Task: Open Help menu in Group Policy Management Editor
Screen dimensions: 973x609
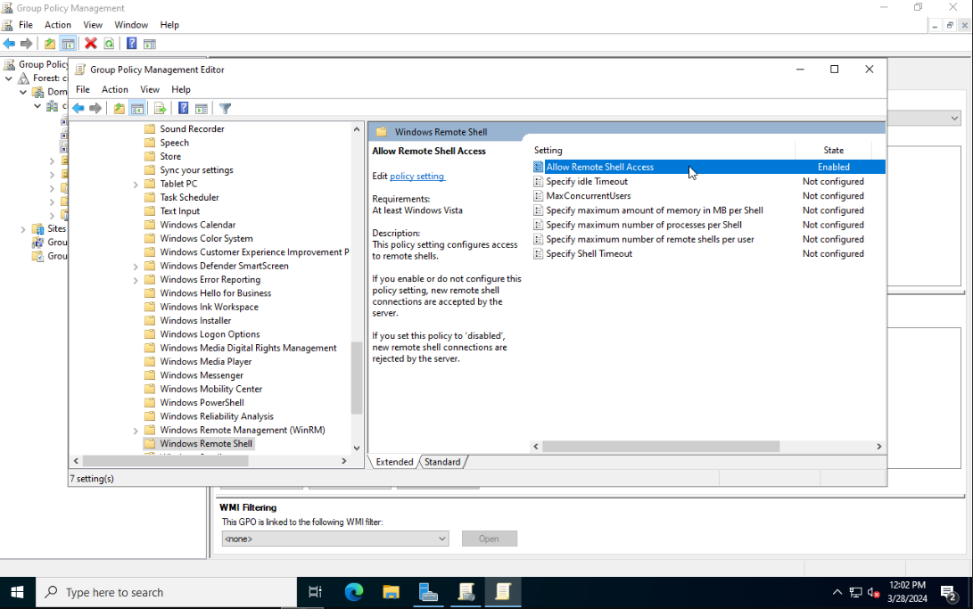Action: pos(180,89)
